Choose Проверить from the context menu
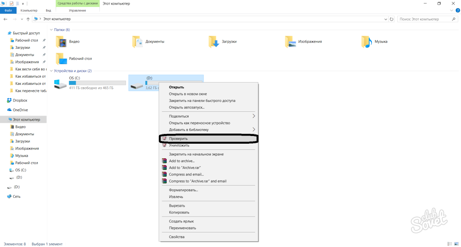The width and height of the screenshot is (461, 247). coord(178,139)
